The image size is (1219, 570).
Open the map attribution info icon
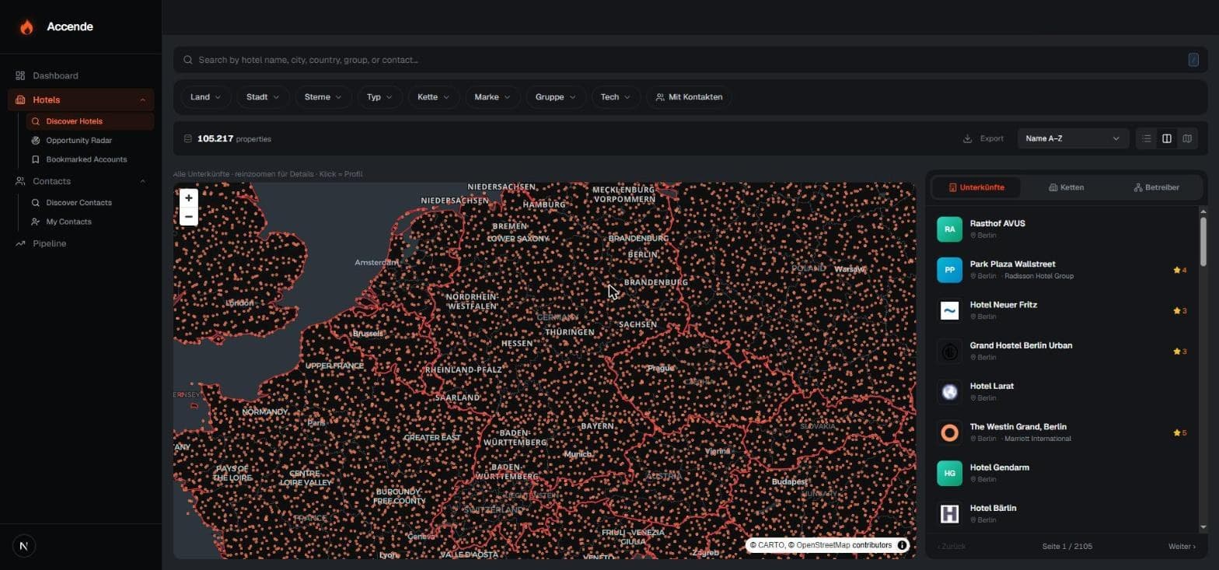(902, 545)
